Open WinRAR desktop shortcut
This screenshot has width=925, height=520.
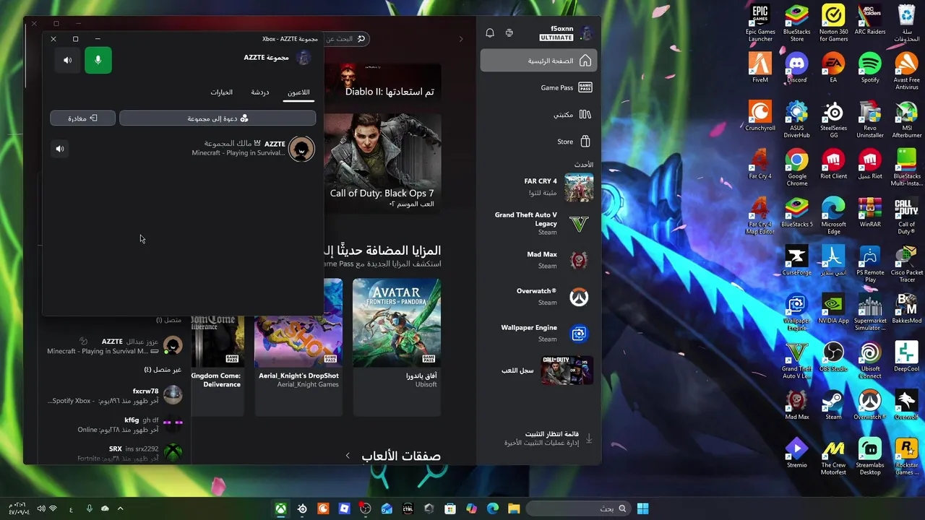870,212
